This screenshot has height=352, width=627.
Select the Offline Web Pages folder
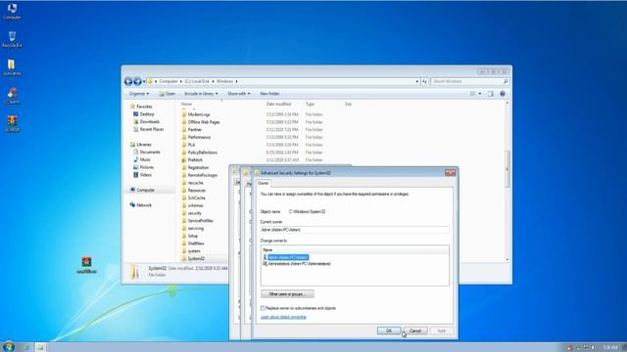(201, 122)
